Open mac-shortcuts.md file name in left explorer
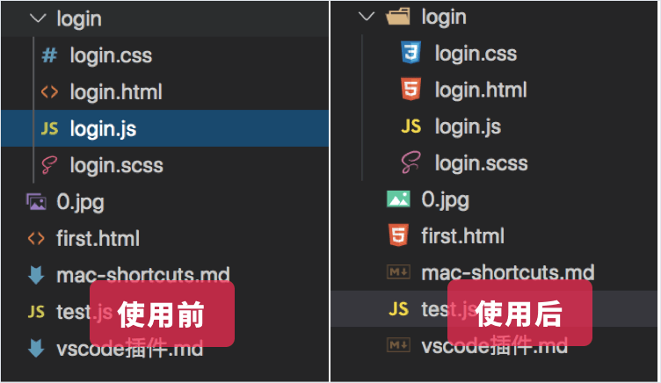The image size is (661, 383). (x=143, y=275)
